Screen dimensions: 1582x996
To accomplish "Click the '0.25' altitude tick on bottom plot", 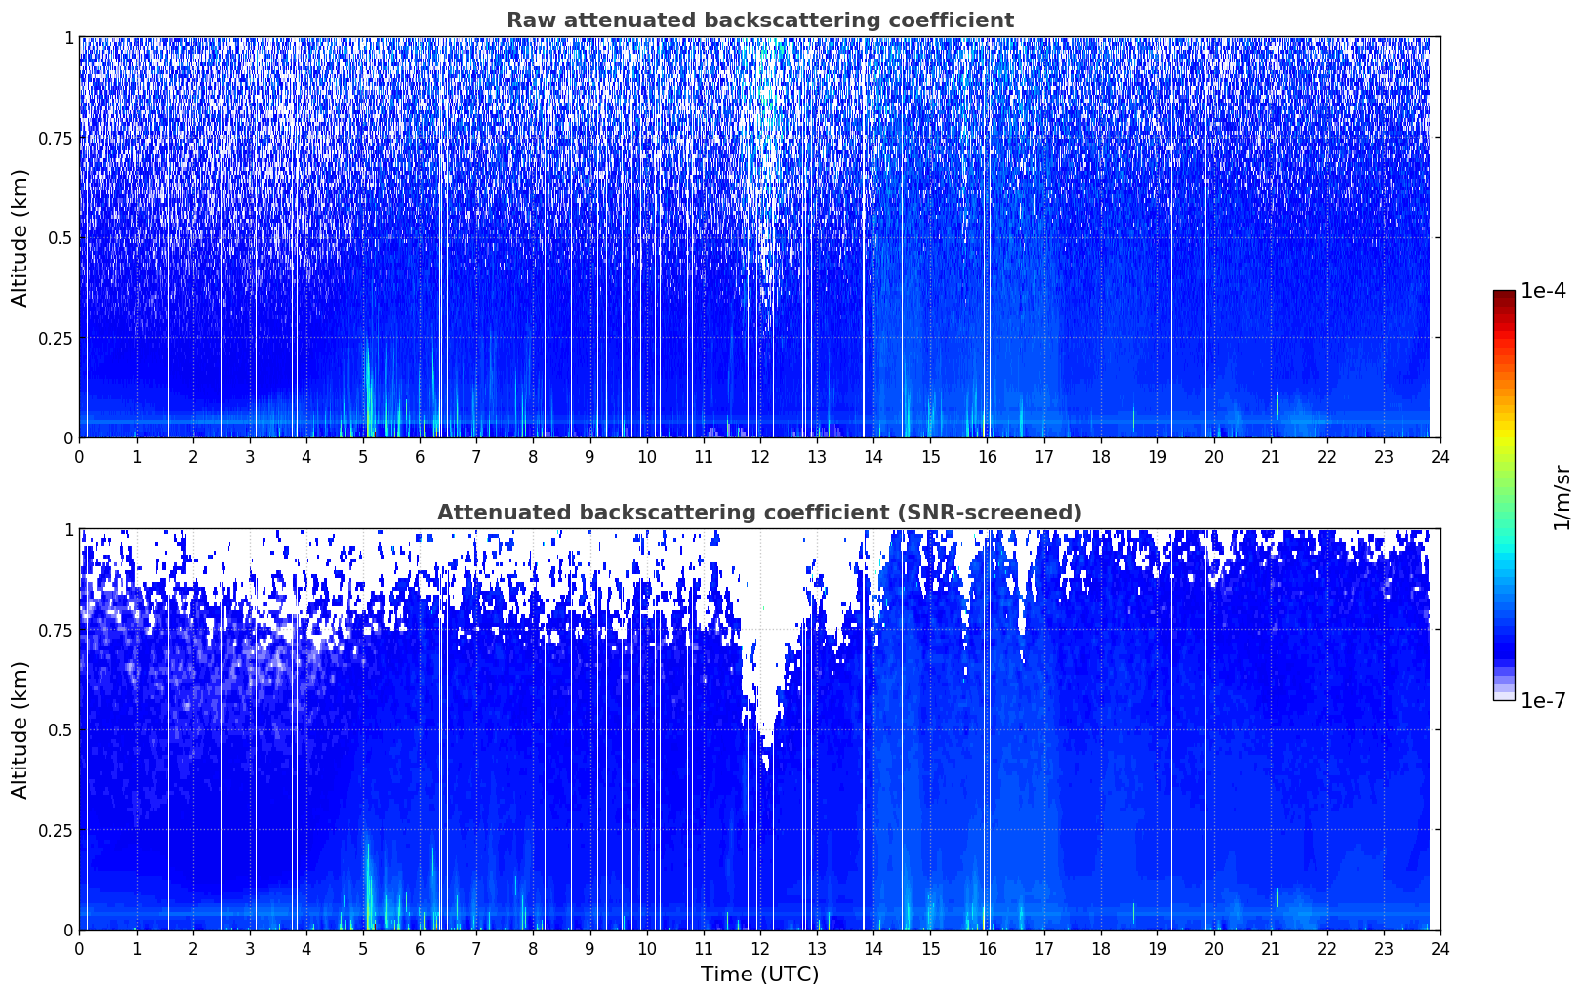I will tap(56, 830).
